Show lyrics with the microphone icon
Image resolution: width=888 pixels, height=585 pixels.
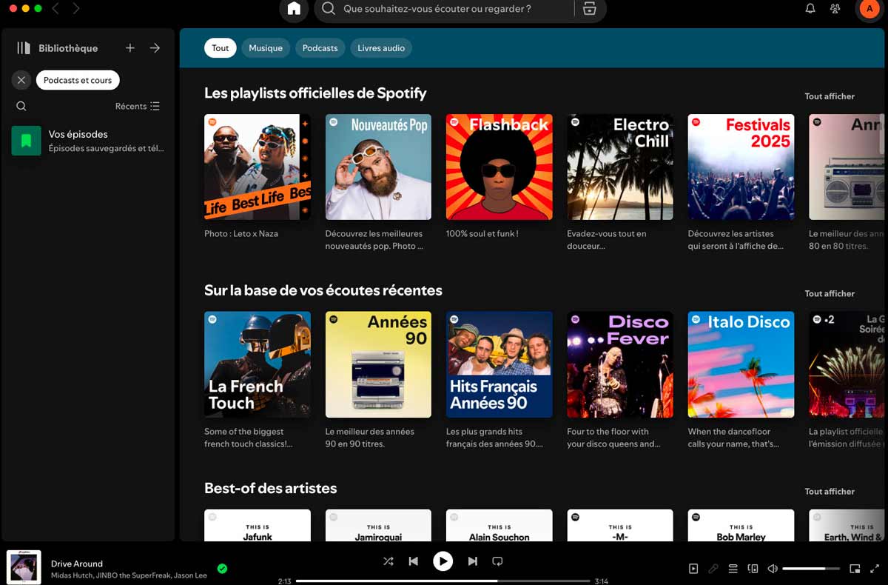click(713, 569)
